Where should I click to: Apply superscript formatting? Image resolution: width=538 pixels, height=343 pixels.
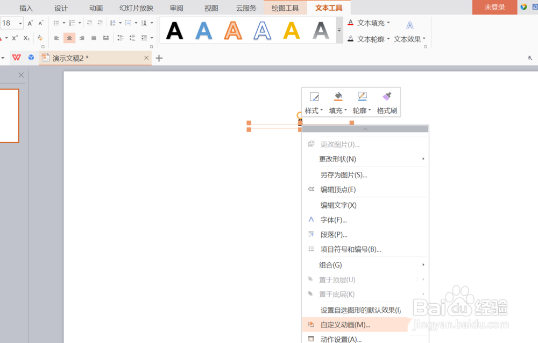coord(14,37)
